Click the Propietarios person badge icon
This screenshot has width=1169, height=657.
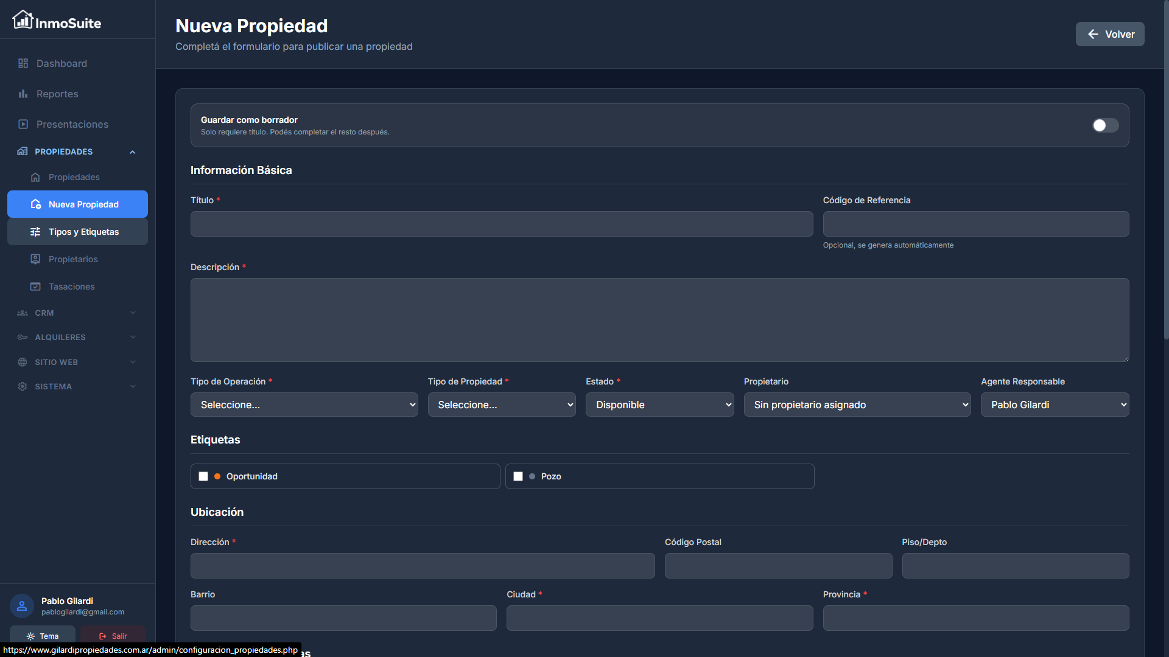click(35, 259)
